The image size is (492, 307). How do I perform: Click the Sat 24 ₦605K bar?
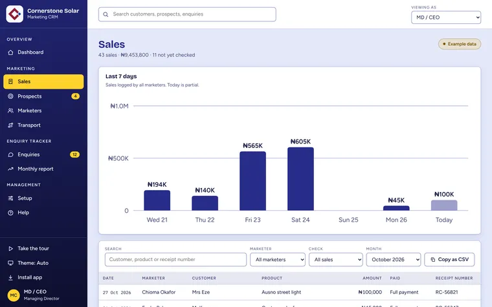[x=300, y=179]
